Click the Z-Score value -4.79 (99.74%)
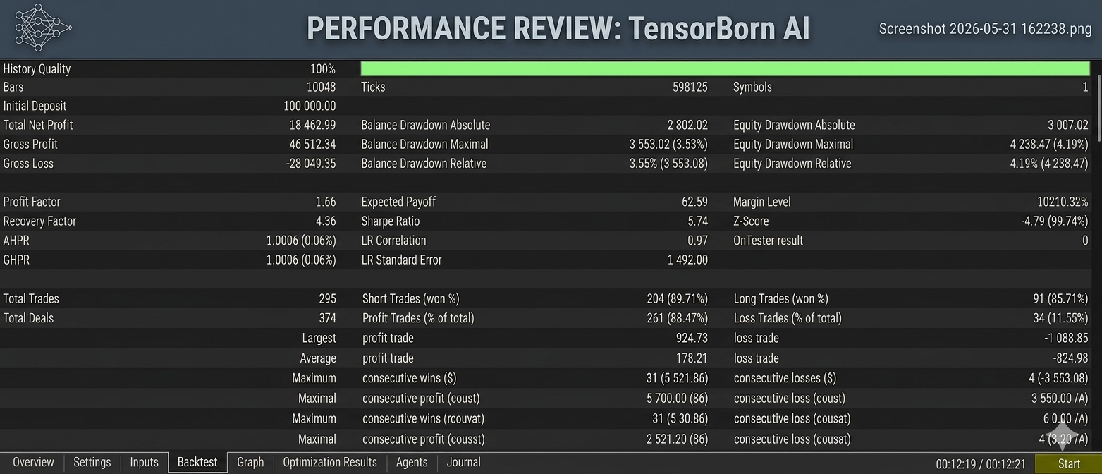Viewport: 1102px width, 474px height. (1054, 221)
